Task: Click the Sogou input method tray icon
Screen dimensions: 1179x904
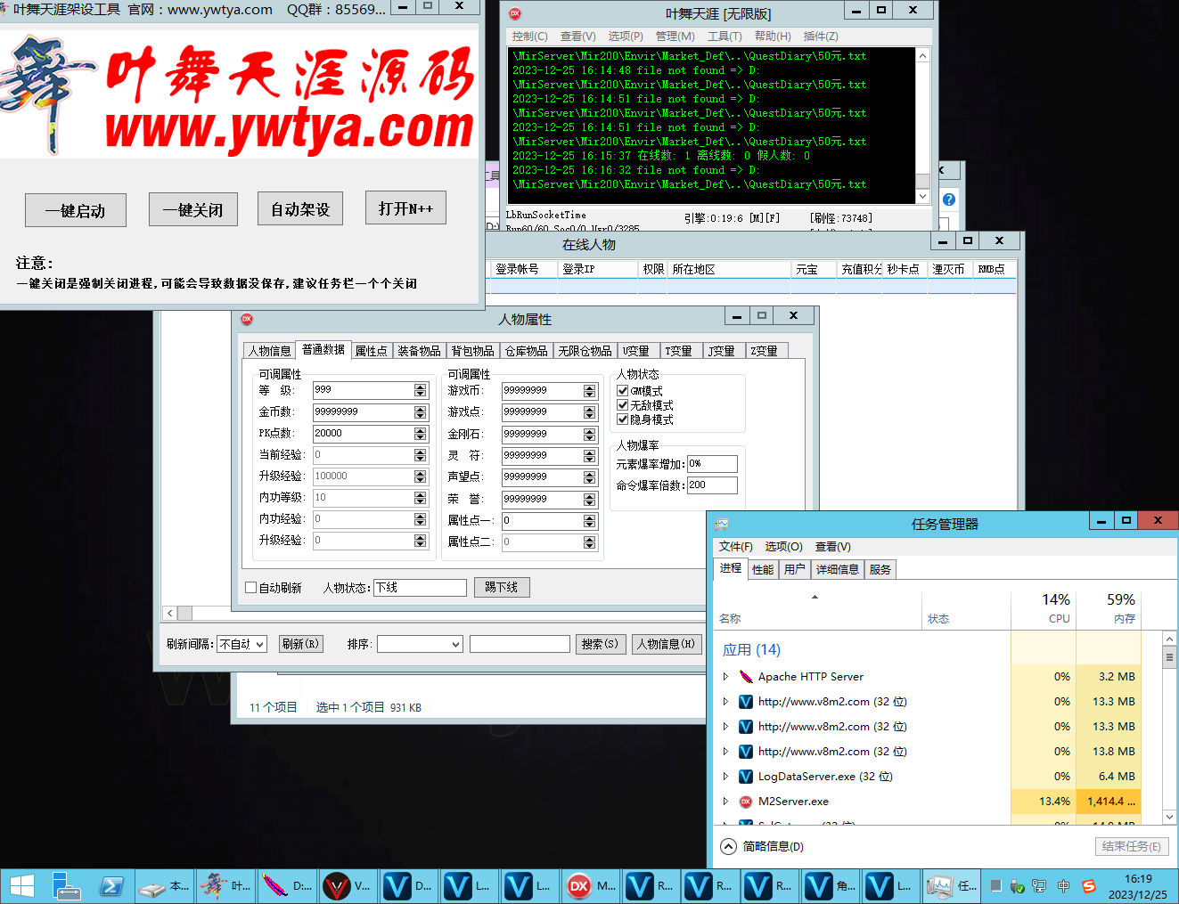Action: tap(1088, 886)
